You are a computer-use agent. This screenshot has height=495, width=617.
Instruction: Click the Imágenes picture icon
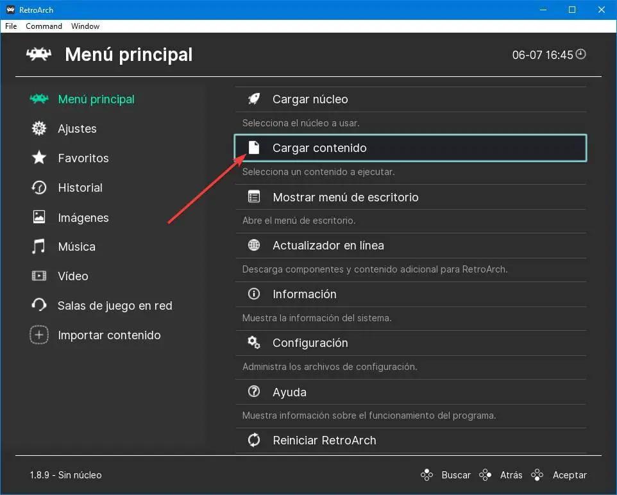point(39,217)
